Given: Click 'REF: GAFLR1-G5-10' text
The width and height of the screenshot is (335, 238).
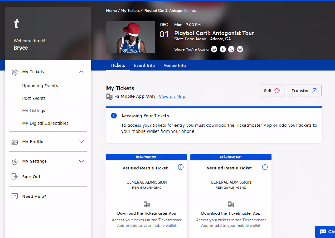Looking at the screenshot, I should 231,188.
